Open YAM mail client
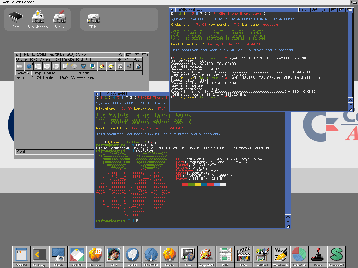358x268 pixels. 114,256
